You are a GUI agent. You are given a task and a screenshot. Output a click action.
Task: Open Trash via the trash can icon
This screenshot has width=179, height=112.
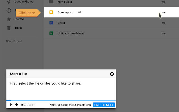9,28
